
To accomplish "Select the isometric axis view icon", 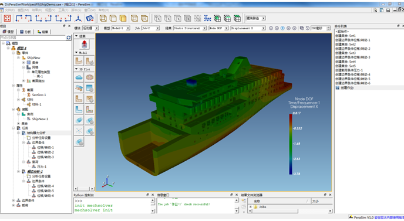I will (x=78, y=18).
